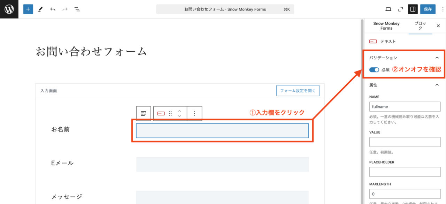Image resolution: width=446 pixels, height=204 pixels.
Task: Open the block inserter plus button
Action: point(28,9)
